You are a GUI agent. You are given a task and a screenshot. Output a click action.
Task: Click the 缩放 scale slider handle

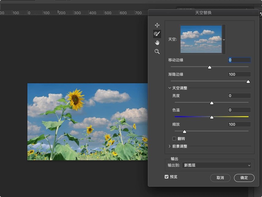point(185,131)
